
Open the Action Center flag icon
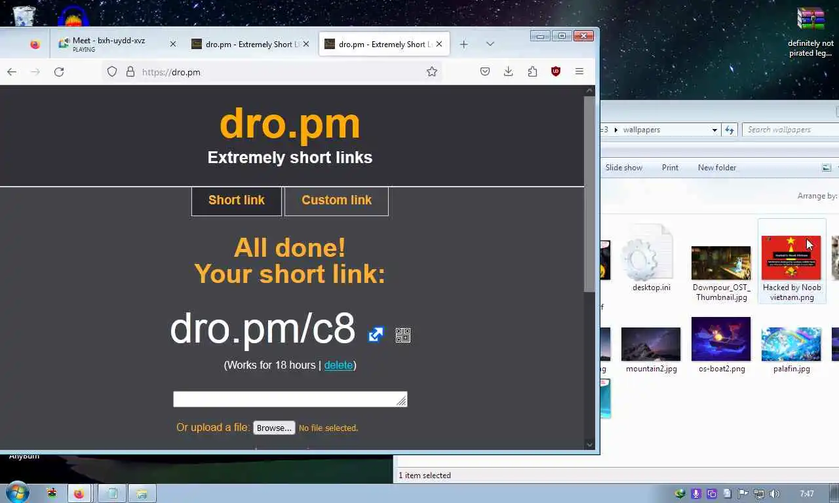(743, 494)
